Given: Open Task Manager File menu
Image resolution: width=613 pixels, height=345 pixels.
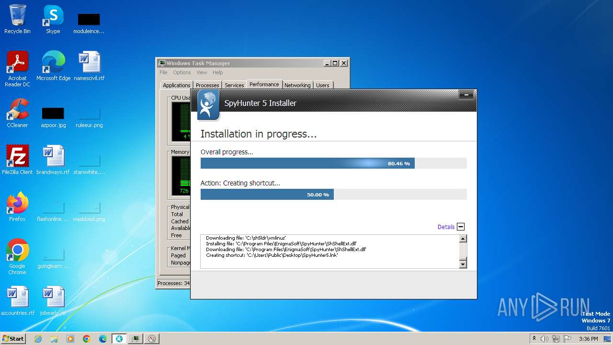Looking at the screenshot, I should (x=163, y=72).
